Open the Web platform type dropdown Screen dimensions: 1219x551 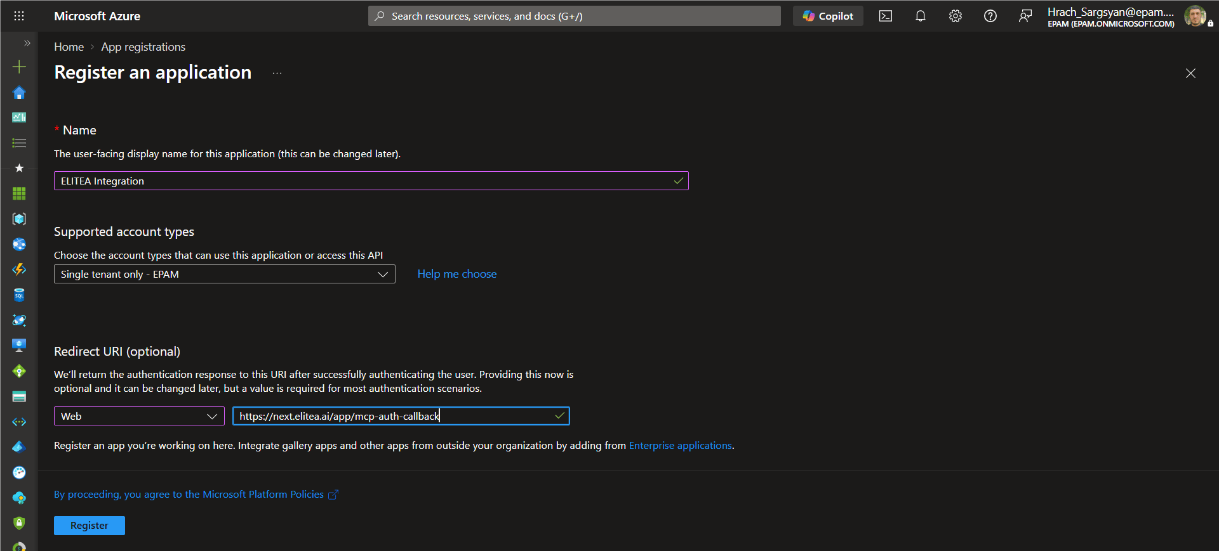pos(139,416)
